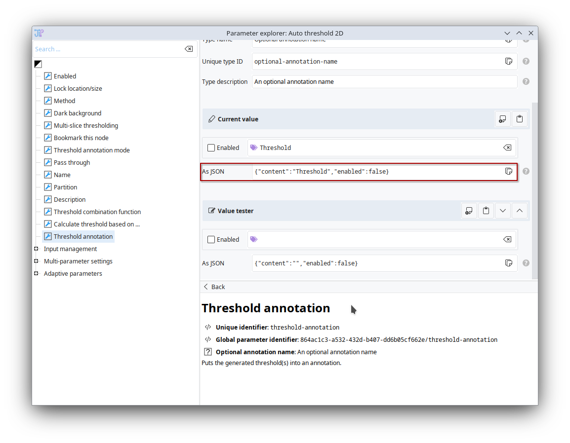The height and width of the screenshot is (443, 570).
Task: Click the wrench icon beside Method
Action: [x=47, y=101]
